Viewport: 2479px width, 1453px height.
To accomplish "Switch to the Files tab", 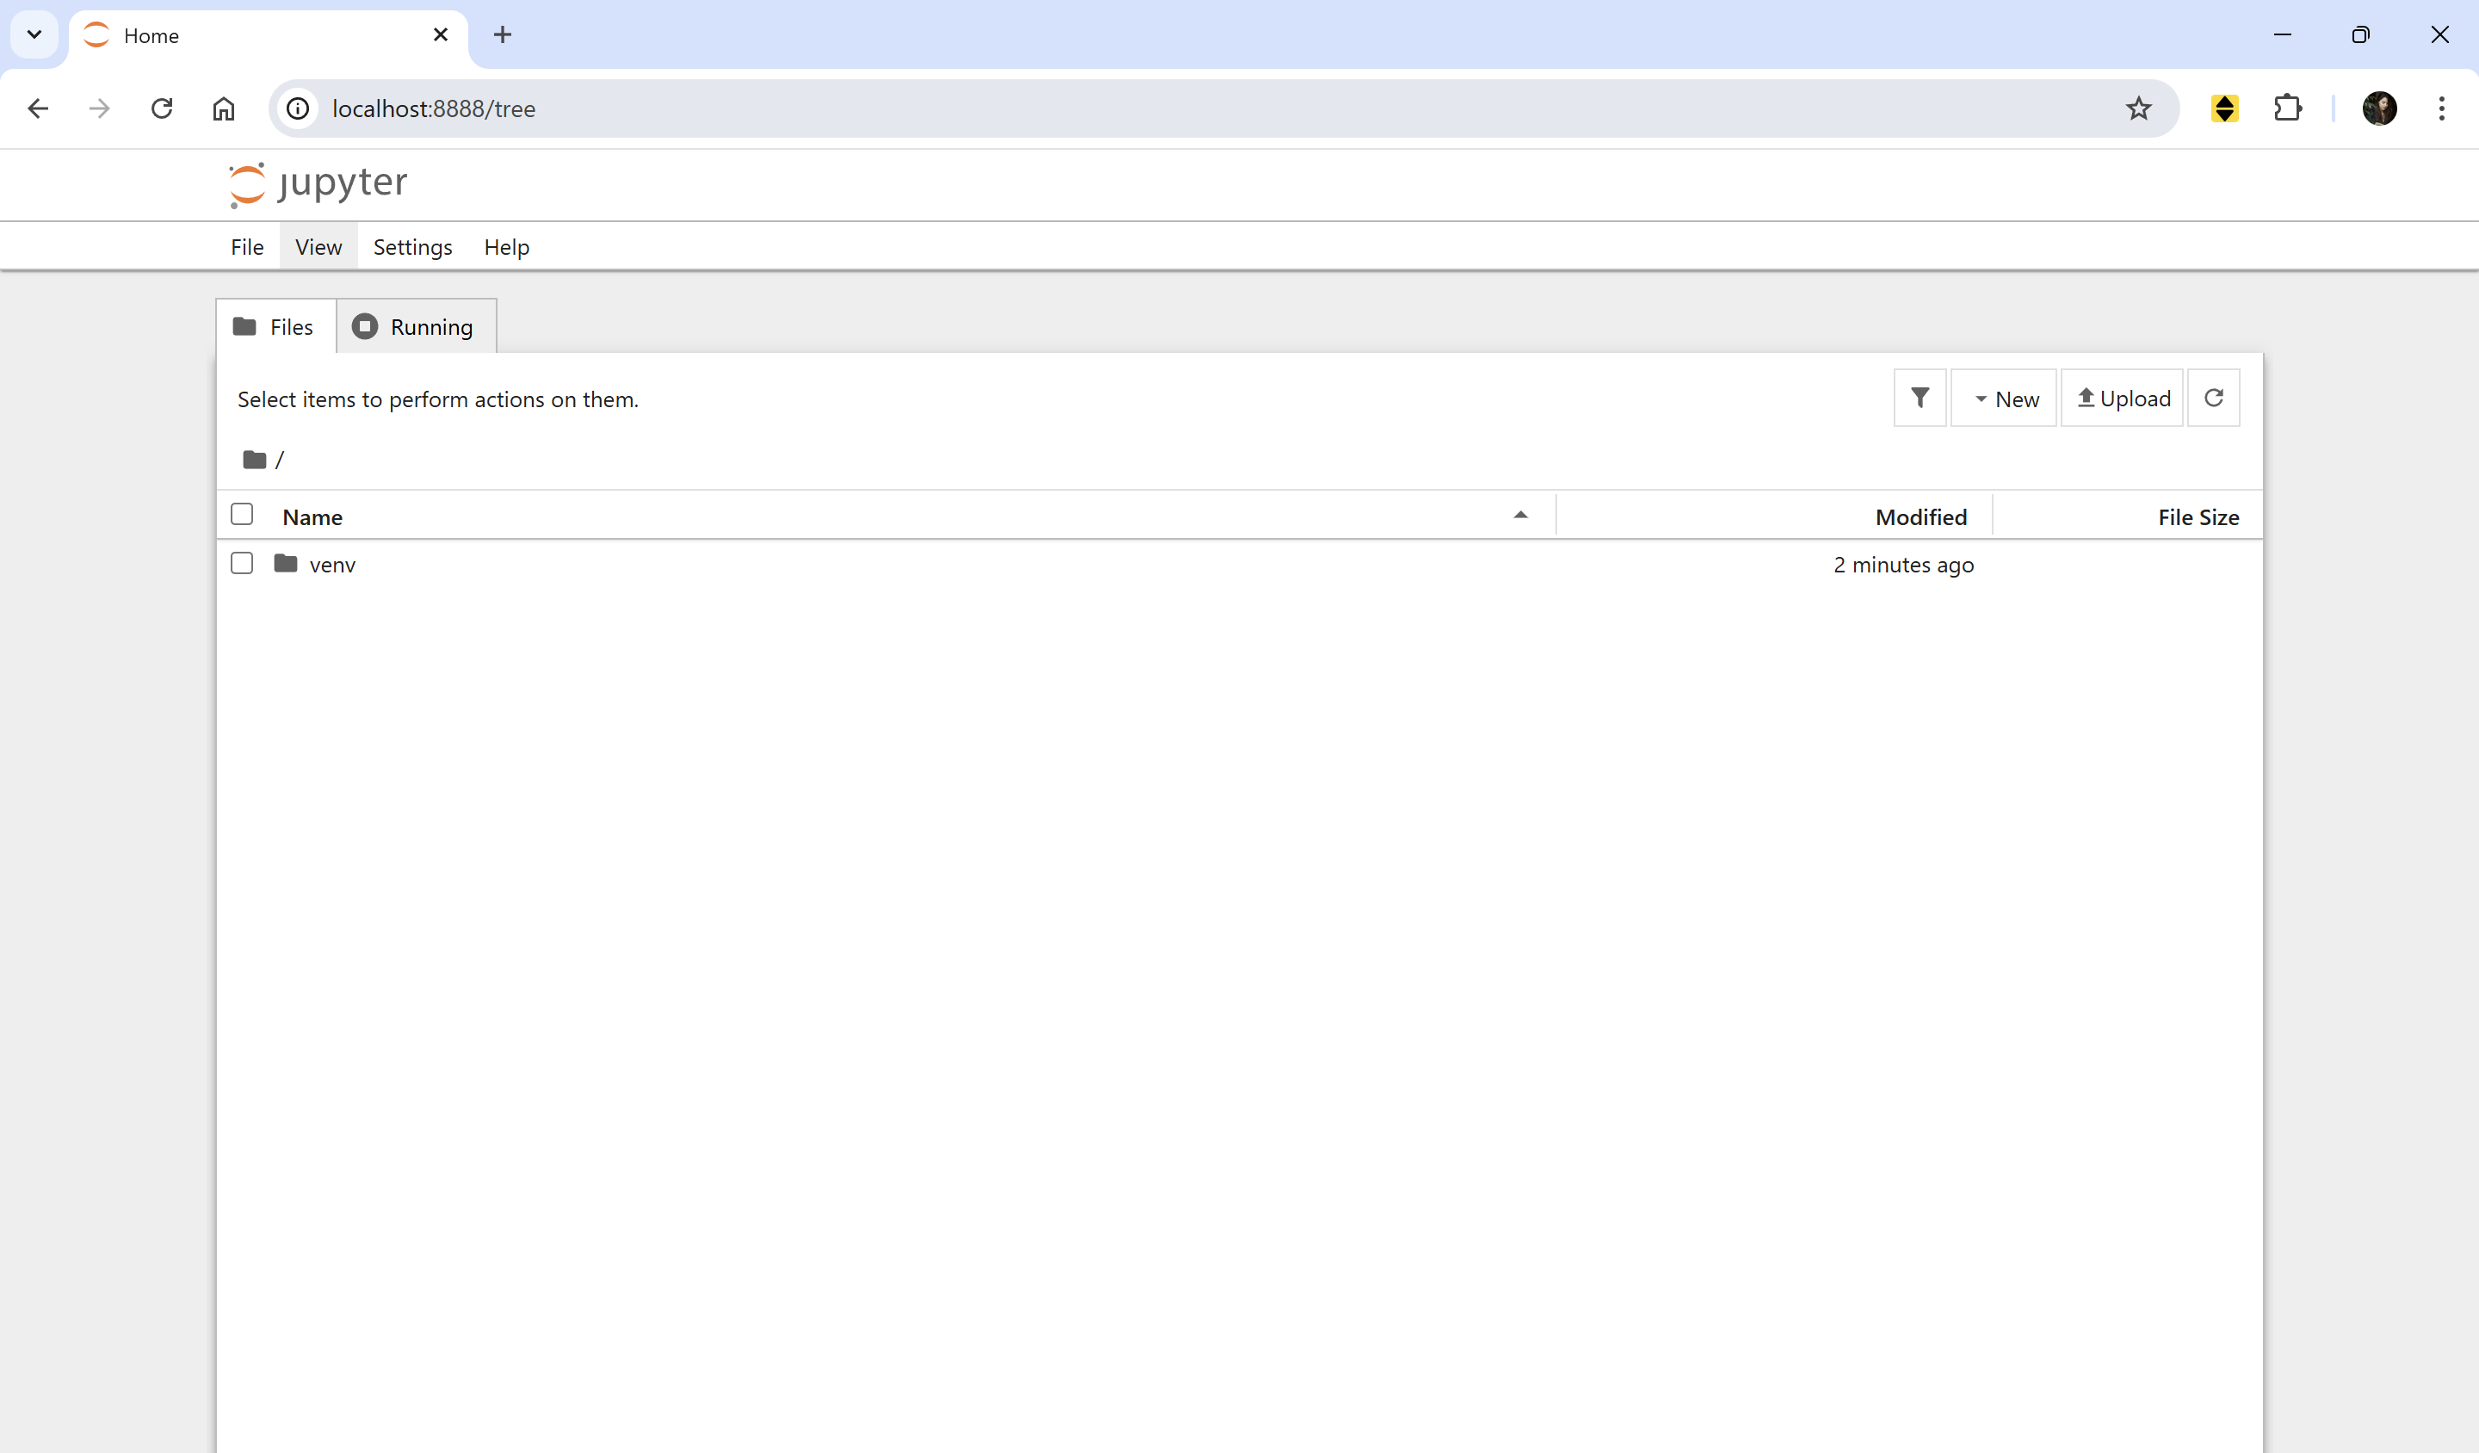I will pyautogui.click(x=275, y=326).
